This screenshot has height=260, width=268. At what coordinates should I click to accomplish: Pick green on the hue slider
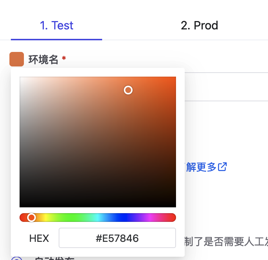click(x=72, y=218)
